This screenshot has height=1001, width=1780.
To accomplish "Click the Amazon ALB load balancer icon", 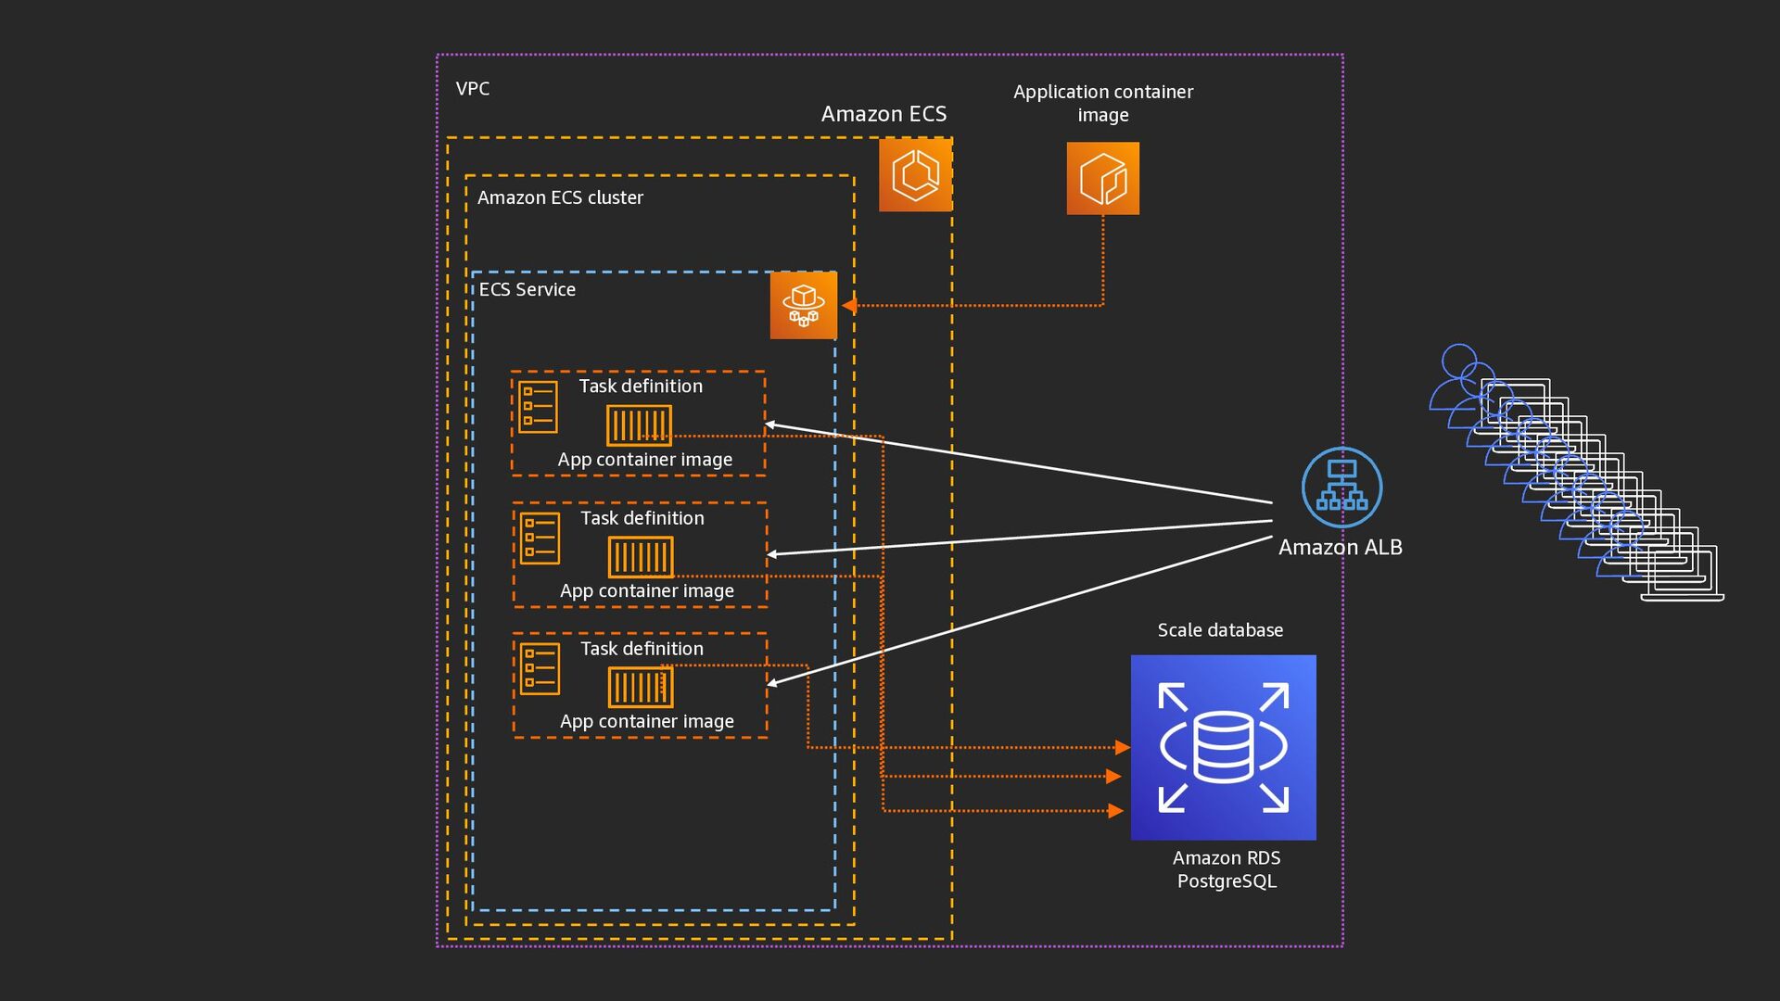I will 1341,488.
